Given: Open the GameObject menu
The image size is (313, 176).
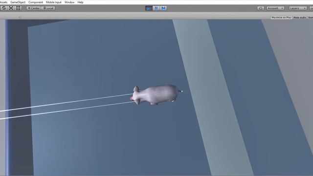Looking at the screenshot, I should pyautogui.click(x=18, y=2).
